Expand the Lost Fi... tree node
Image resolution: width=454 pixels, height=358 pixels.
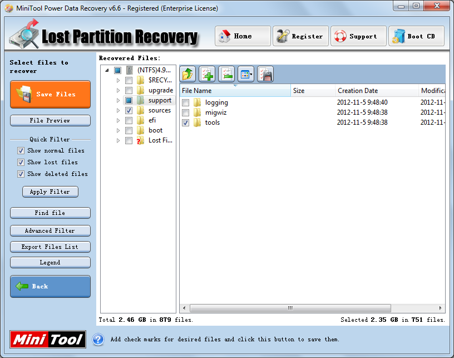(x=118, y=140)
